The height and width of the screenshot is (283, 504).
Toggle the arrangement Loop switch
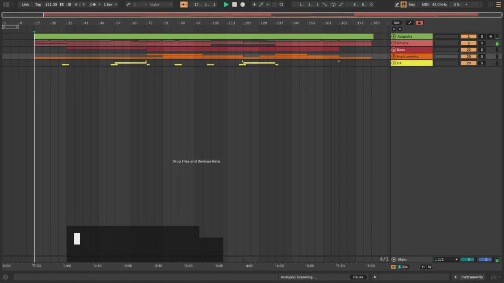333,5
